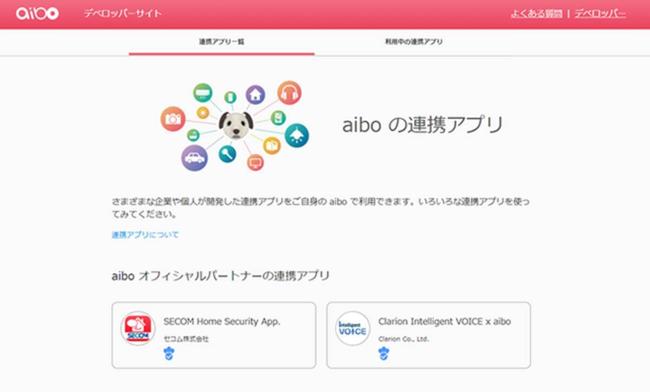Viewport: 650px width, 392px height.
Task: Open SECOM Home Security App. card title
Action: (222, 322)
